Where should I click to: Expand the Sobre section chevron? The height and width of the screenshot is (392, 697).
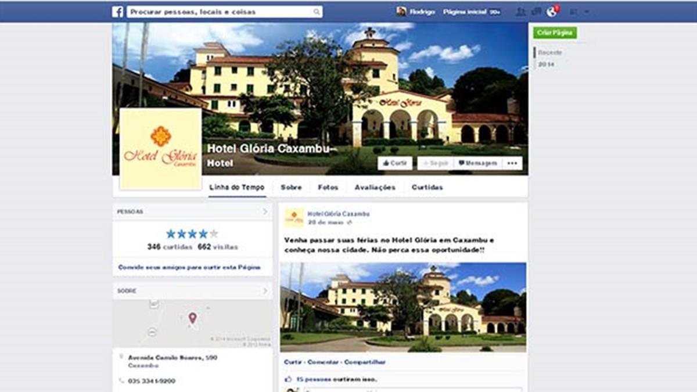tap(265, 291)
